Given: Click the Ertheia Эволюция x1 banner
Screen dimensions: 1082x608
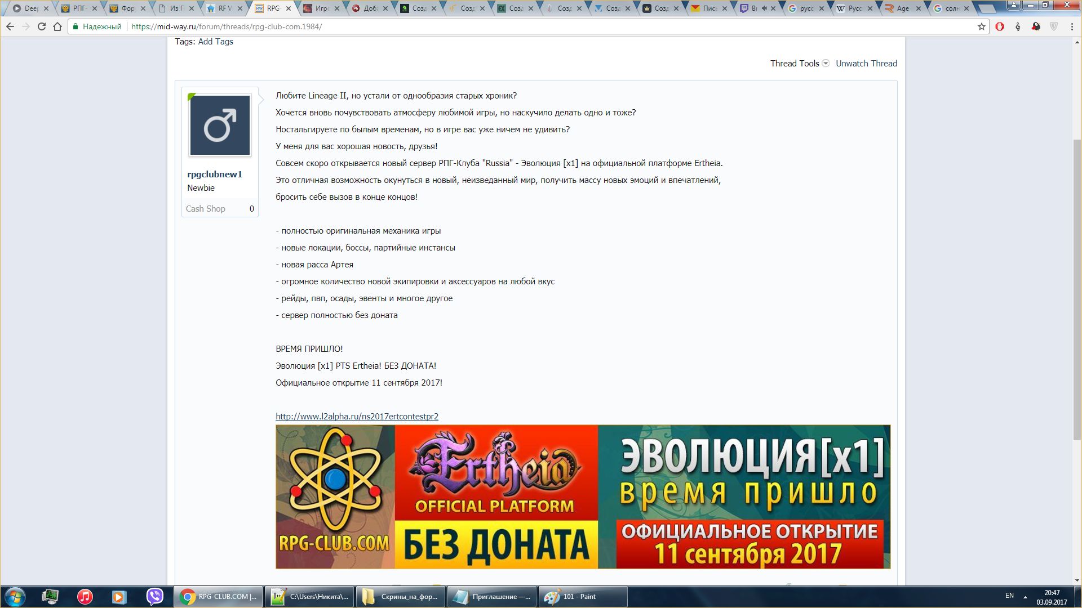Looking at the screenshot, I should pyautogui.click(x=583, y=497).
